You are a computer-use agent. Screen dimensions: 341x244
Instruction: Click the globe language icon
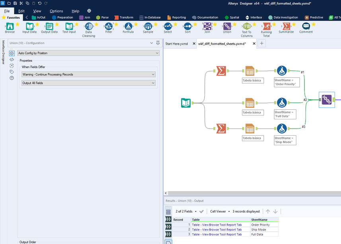coord(89,11)
